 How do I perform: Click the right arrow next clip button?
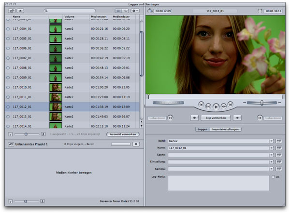[237, 118]
